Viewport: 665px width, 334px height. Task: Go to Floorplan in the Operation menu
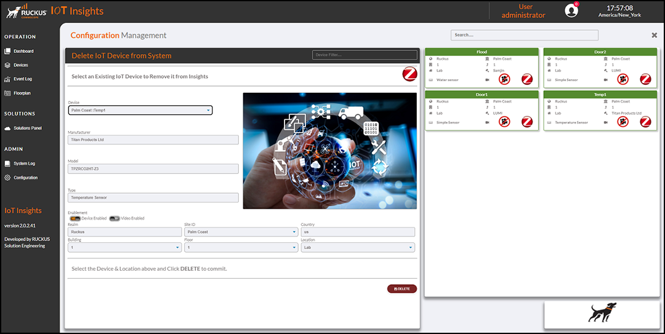pyautogui.click(x=22, y=93)
